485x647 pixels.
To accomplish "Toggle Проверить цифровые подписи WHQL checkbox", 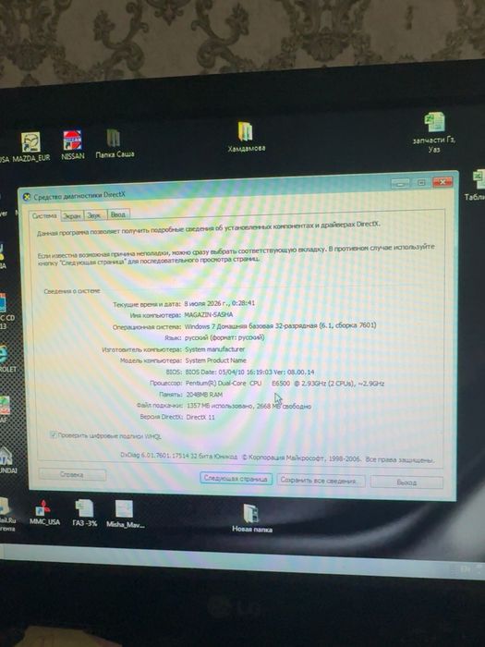I will [53, 435].
